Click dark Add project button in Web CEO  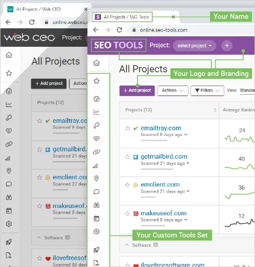(x=49, y=84)
